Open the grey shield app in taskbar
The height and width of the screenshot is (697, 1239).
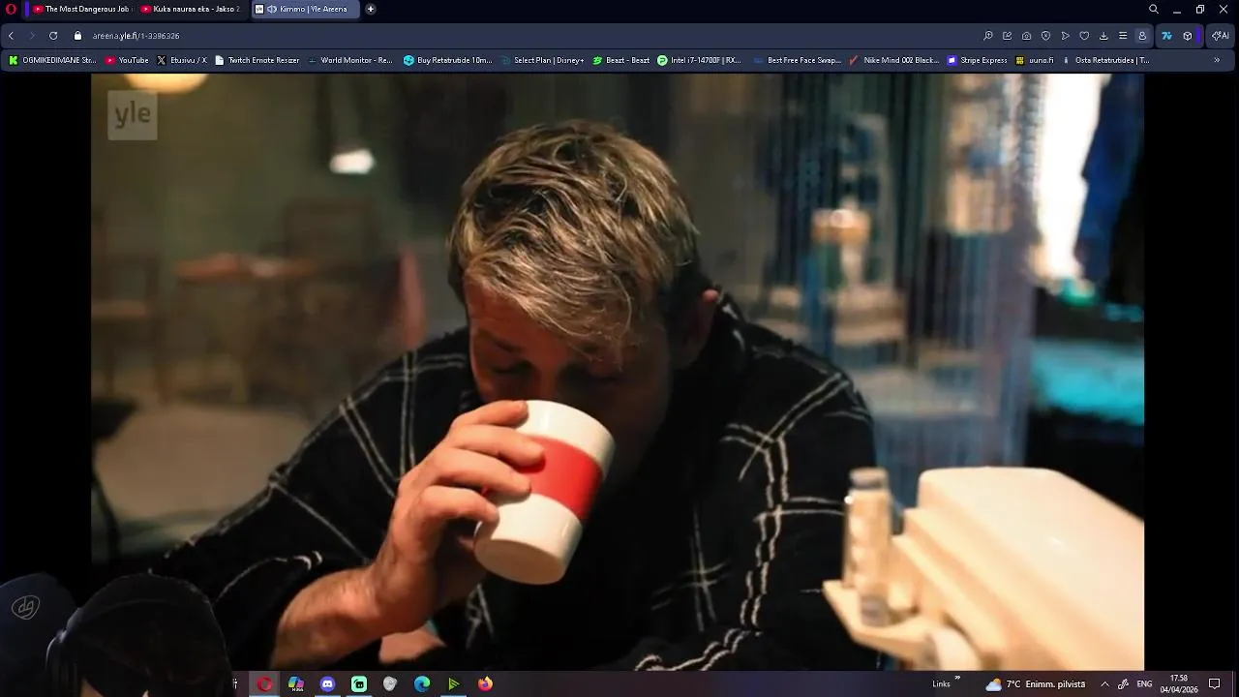coord(390,683)
